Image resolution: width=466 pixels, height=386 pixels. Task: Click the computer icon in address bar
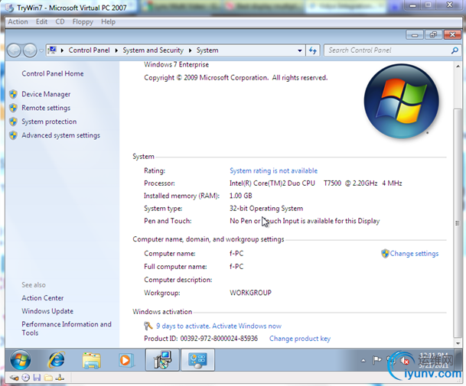click(x=52, y=50)
